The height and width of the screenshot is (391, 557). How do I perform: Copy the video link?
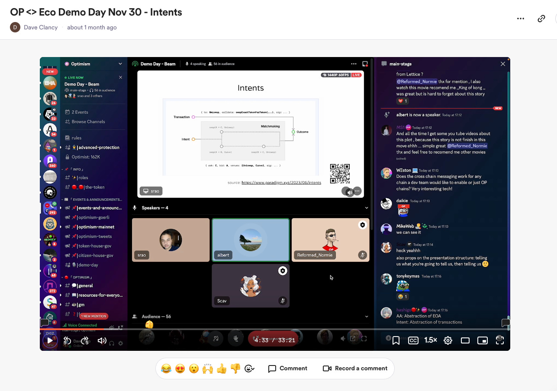click(x=541, y=19)
